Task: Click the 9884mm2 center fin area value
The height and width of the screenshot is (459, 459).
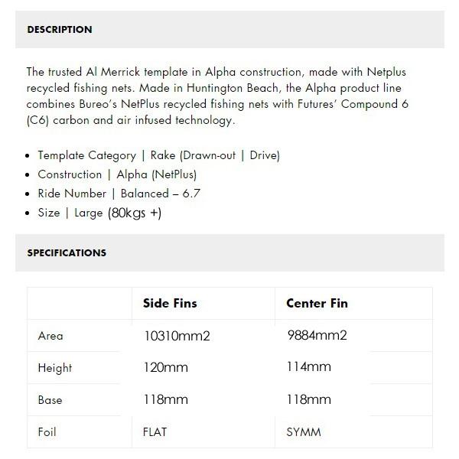Action: click(317, 335)
